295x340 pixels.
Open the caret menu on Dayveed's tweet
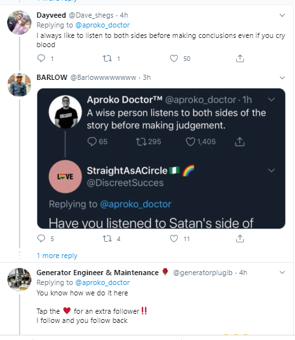click(282, 15)
